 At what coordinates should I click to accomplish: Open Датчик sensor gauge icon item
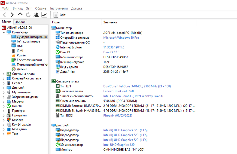click(x=14, y=69)
